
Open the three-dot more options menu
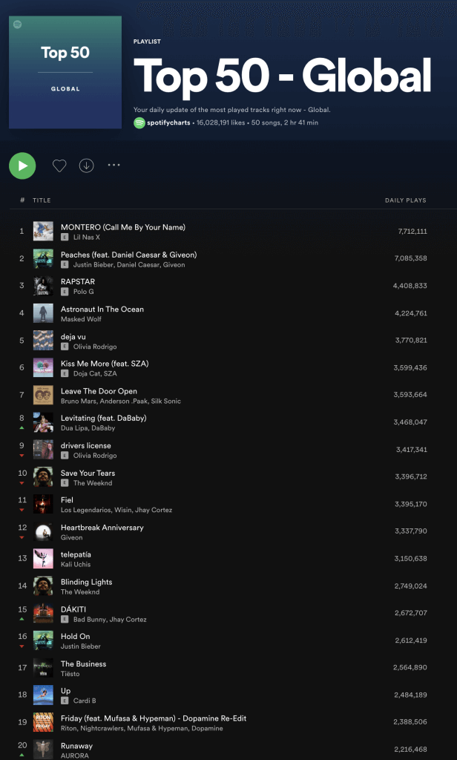114,165
